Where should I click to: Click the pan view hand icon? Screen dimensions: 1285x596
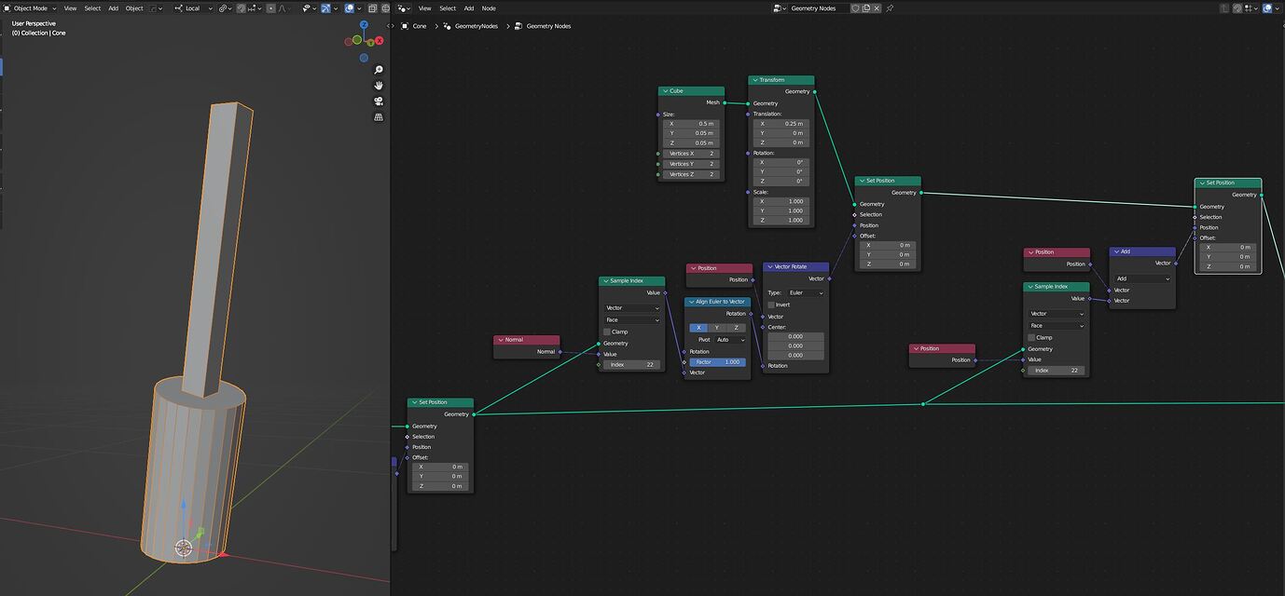379,86
